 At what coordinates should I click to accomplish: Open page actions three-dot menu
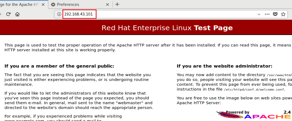[x=267, y=14]
